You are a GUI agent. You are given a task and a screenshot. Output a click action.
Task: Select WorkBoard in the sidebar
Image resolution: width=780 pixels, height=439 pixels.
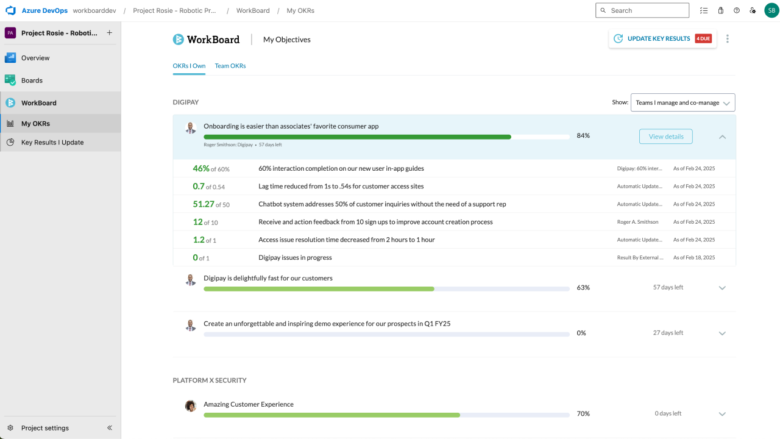click(x=60, y=103)
